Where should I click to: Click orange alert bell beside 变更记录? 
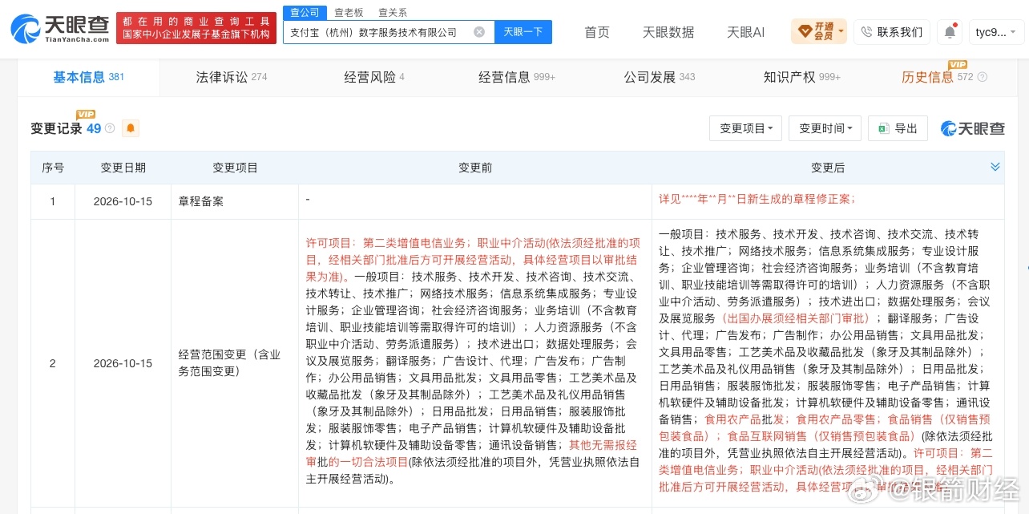130,128
